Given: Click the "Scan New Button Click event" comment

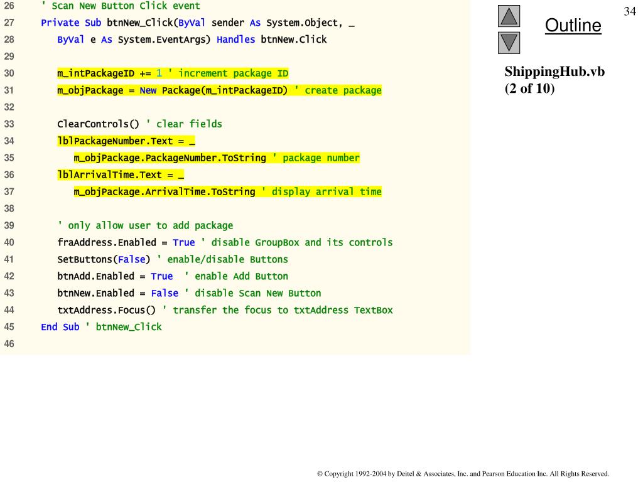Looking at the screenshot, I should pyautogui.click(x=121, y=6).
